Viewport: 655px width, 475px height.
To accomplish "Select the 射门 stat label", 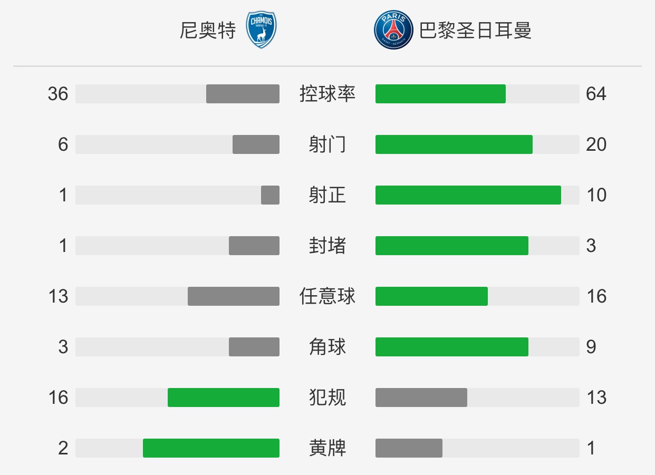I will [327, 144].
